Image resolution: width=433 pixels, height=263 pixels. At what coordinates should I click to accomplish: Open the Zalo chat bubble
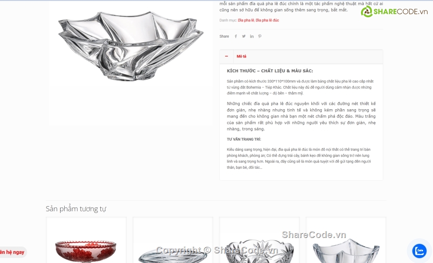coord(419,251)
